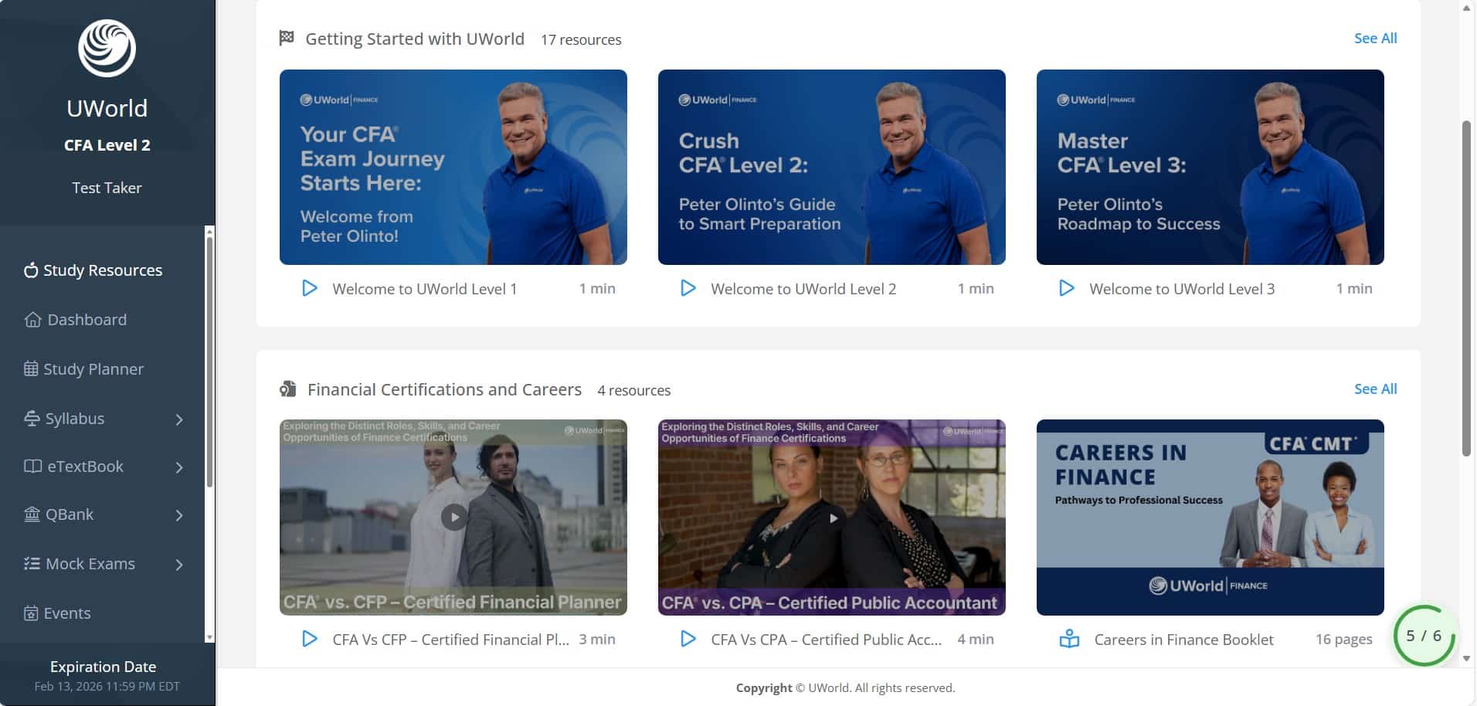This screenshot has width=1477, height=706.
Task: Click play icon for Welcome to UWorld Level 1
Action: [x=309, y=289]
